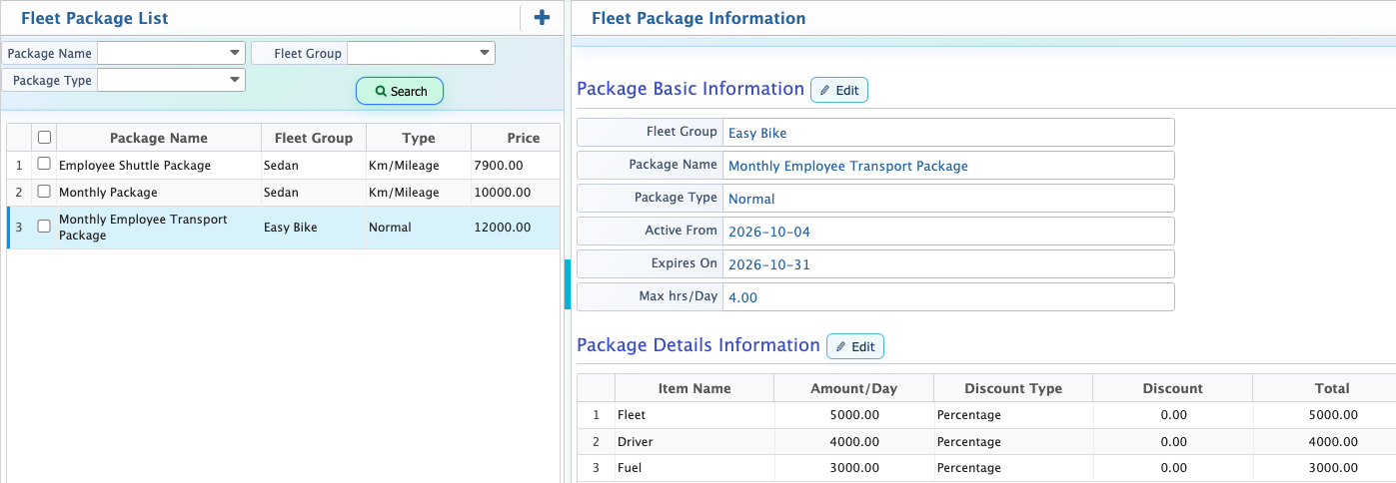Screen dimensions: 1396x483
Task: Click the panel splitter collapse handle
Action: pyautogui.click(x=568, y=283)
